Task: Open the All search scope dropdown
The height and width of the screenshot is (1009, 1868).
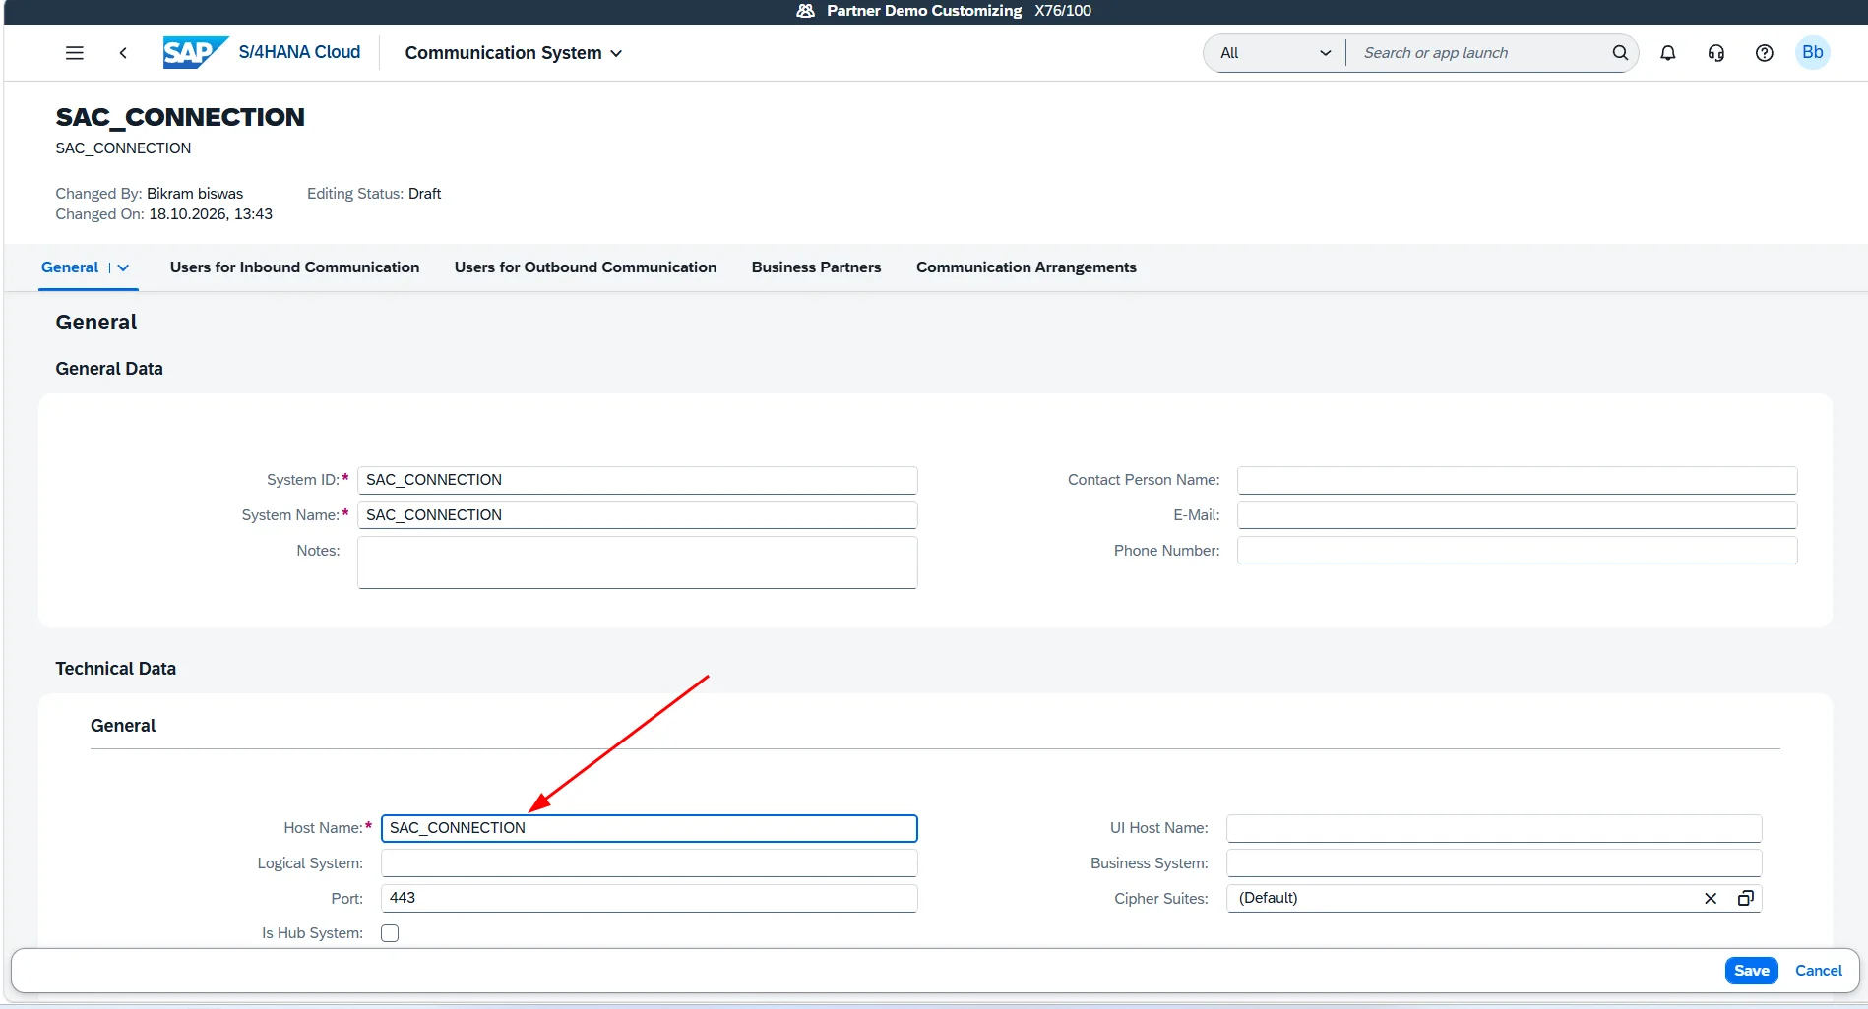Action: pyautogui.click(x=1275, y=53)
